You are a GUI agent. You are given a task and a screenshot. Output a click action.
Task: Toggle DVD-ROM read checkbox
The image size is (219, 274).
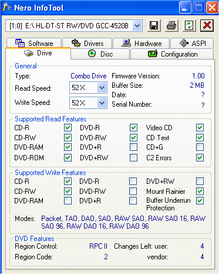(x=68, y=157)
